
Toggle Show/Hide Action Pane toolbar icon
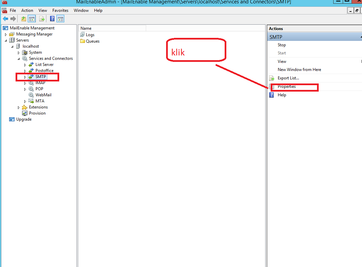(61, 19)
